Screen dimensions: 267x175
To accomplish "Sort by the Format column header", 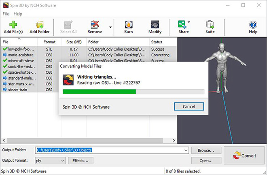I will [x=49, y=42].
